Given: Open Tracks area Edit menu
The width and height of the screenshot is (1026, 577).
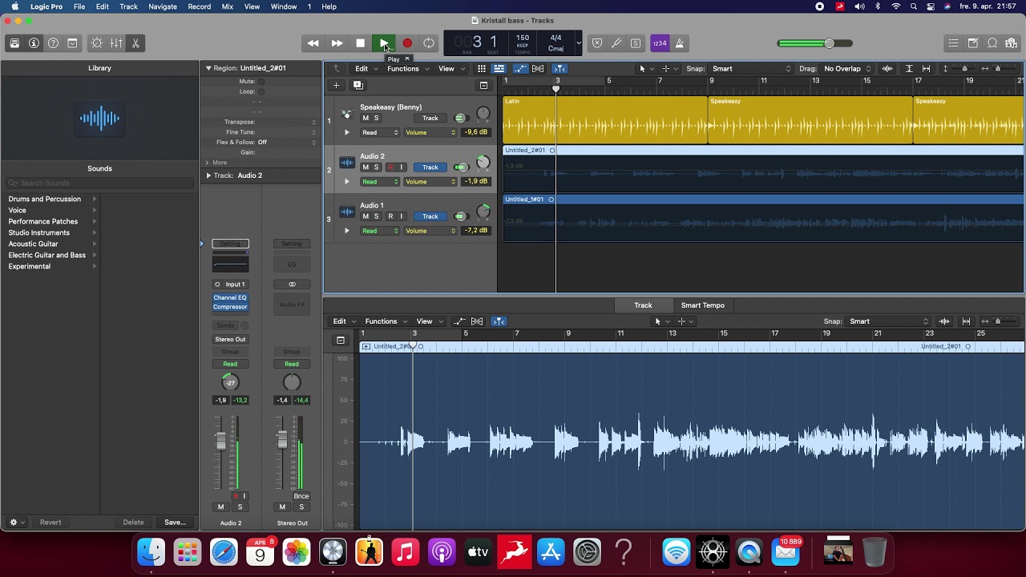Looking at the screenshot, I should pyautogui.click(x=366, y=69).
